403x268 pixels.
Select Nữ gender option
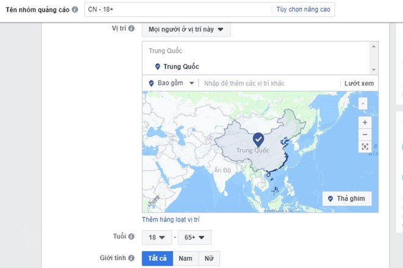click(209, 259)
